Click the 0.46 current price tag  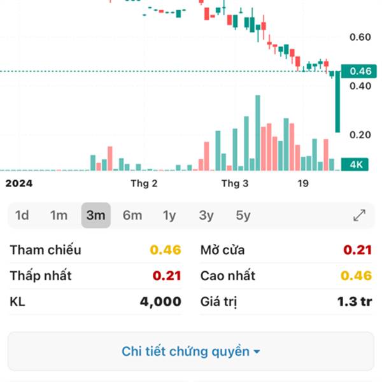click(359, 71)
